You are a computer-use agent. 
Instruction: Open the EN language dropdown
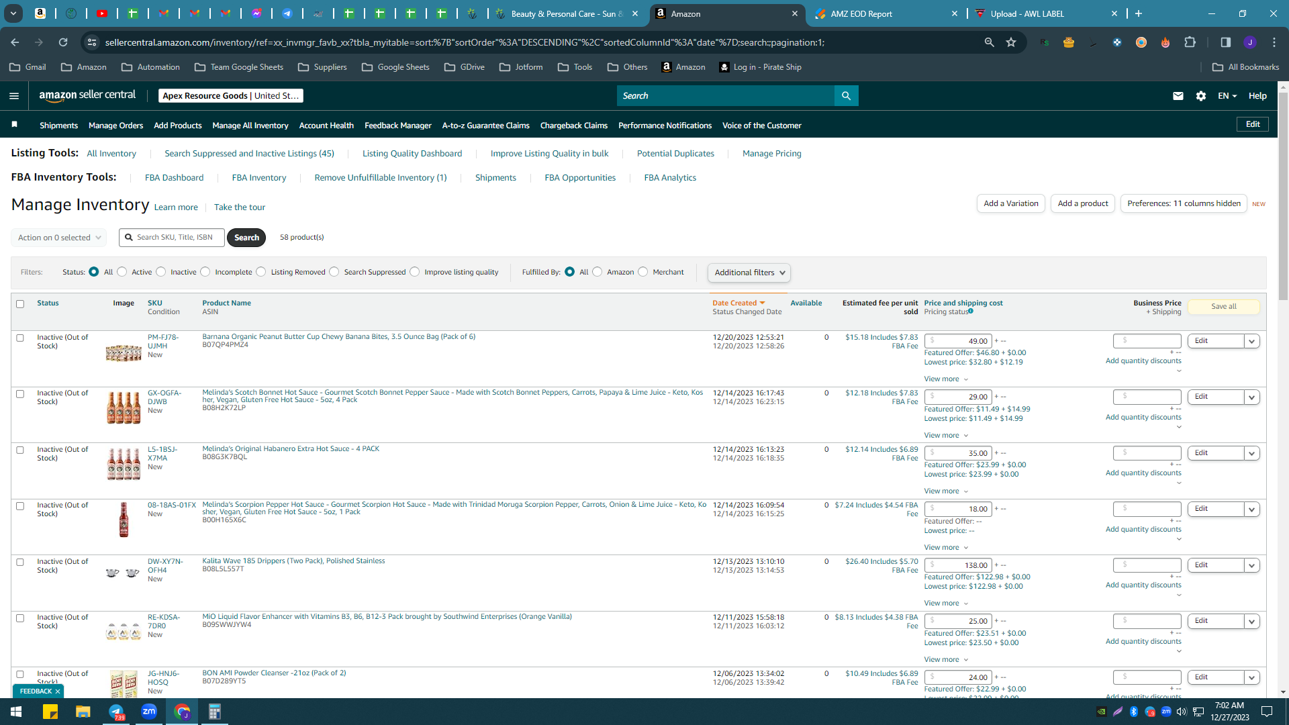click(x=1227, y=96)
